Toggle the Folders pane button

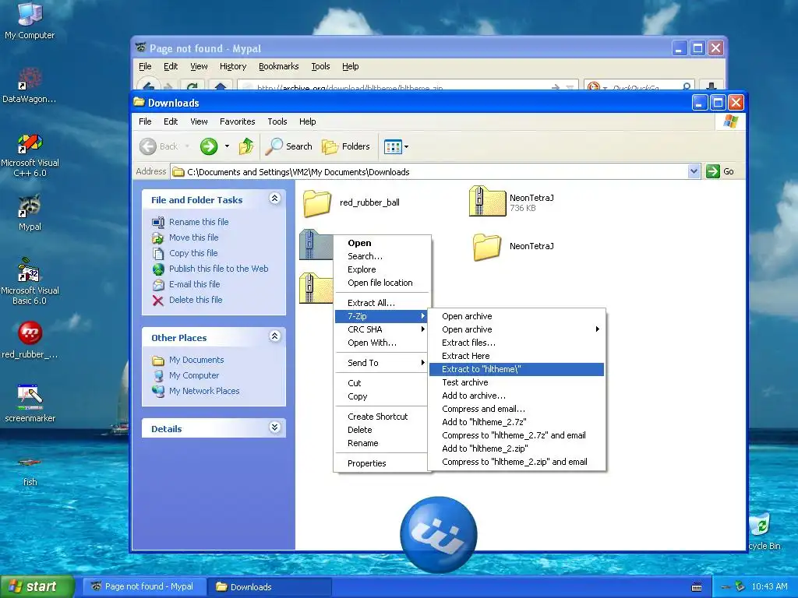tap(345, 146)
